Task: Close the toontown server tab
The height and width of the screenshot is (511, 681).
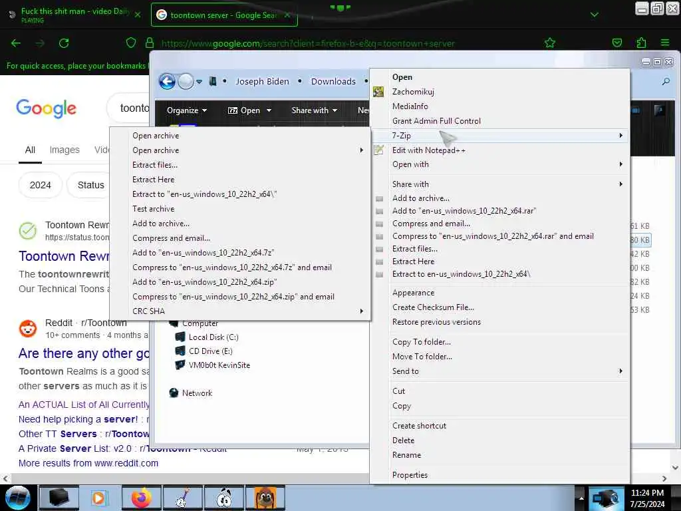Action: coord(287,15)
